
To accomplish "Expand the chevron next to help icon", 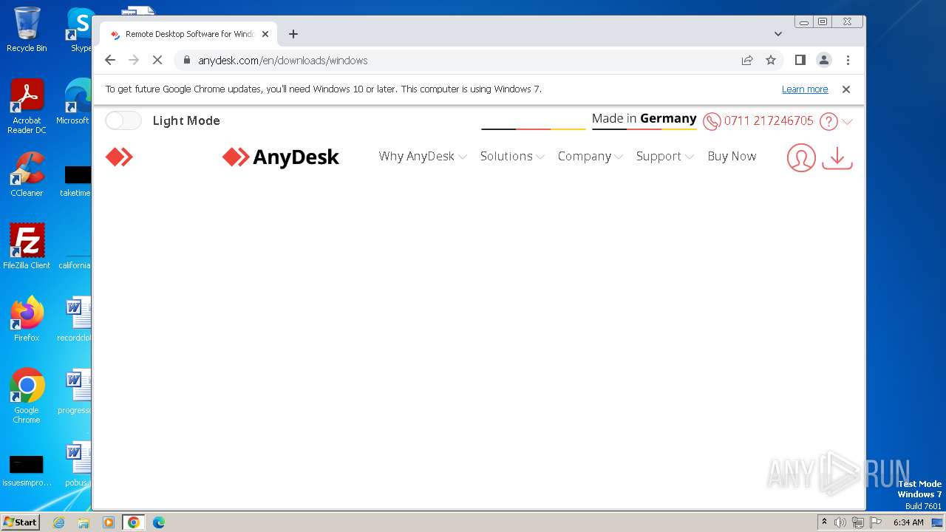I will (847, 122).
